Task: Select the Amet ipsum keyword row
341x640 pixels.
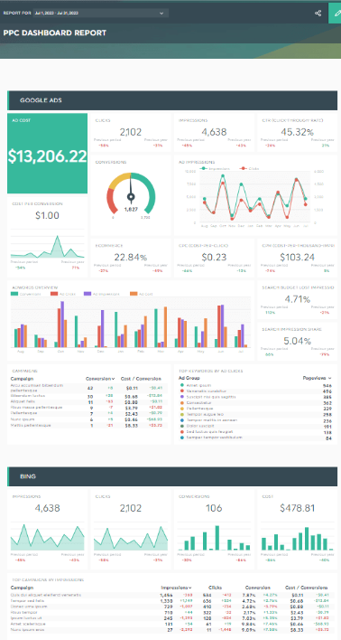Action: (x=255, y=385)
